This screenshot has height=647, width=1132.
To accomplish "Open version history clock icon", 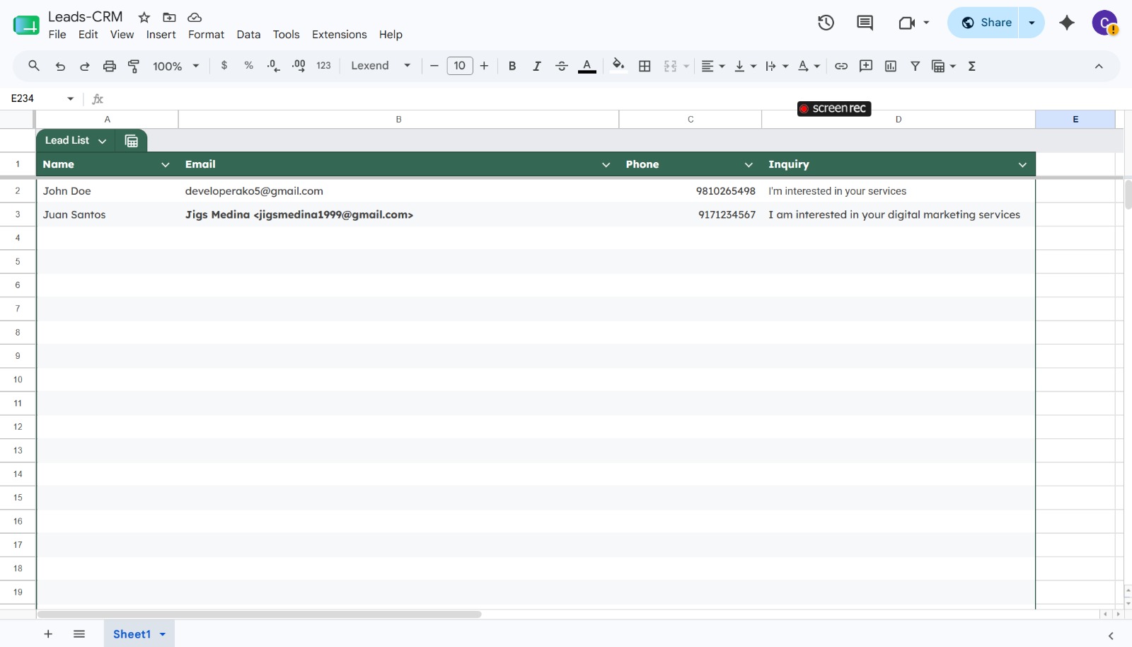I will click(x=826, y=23).
